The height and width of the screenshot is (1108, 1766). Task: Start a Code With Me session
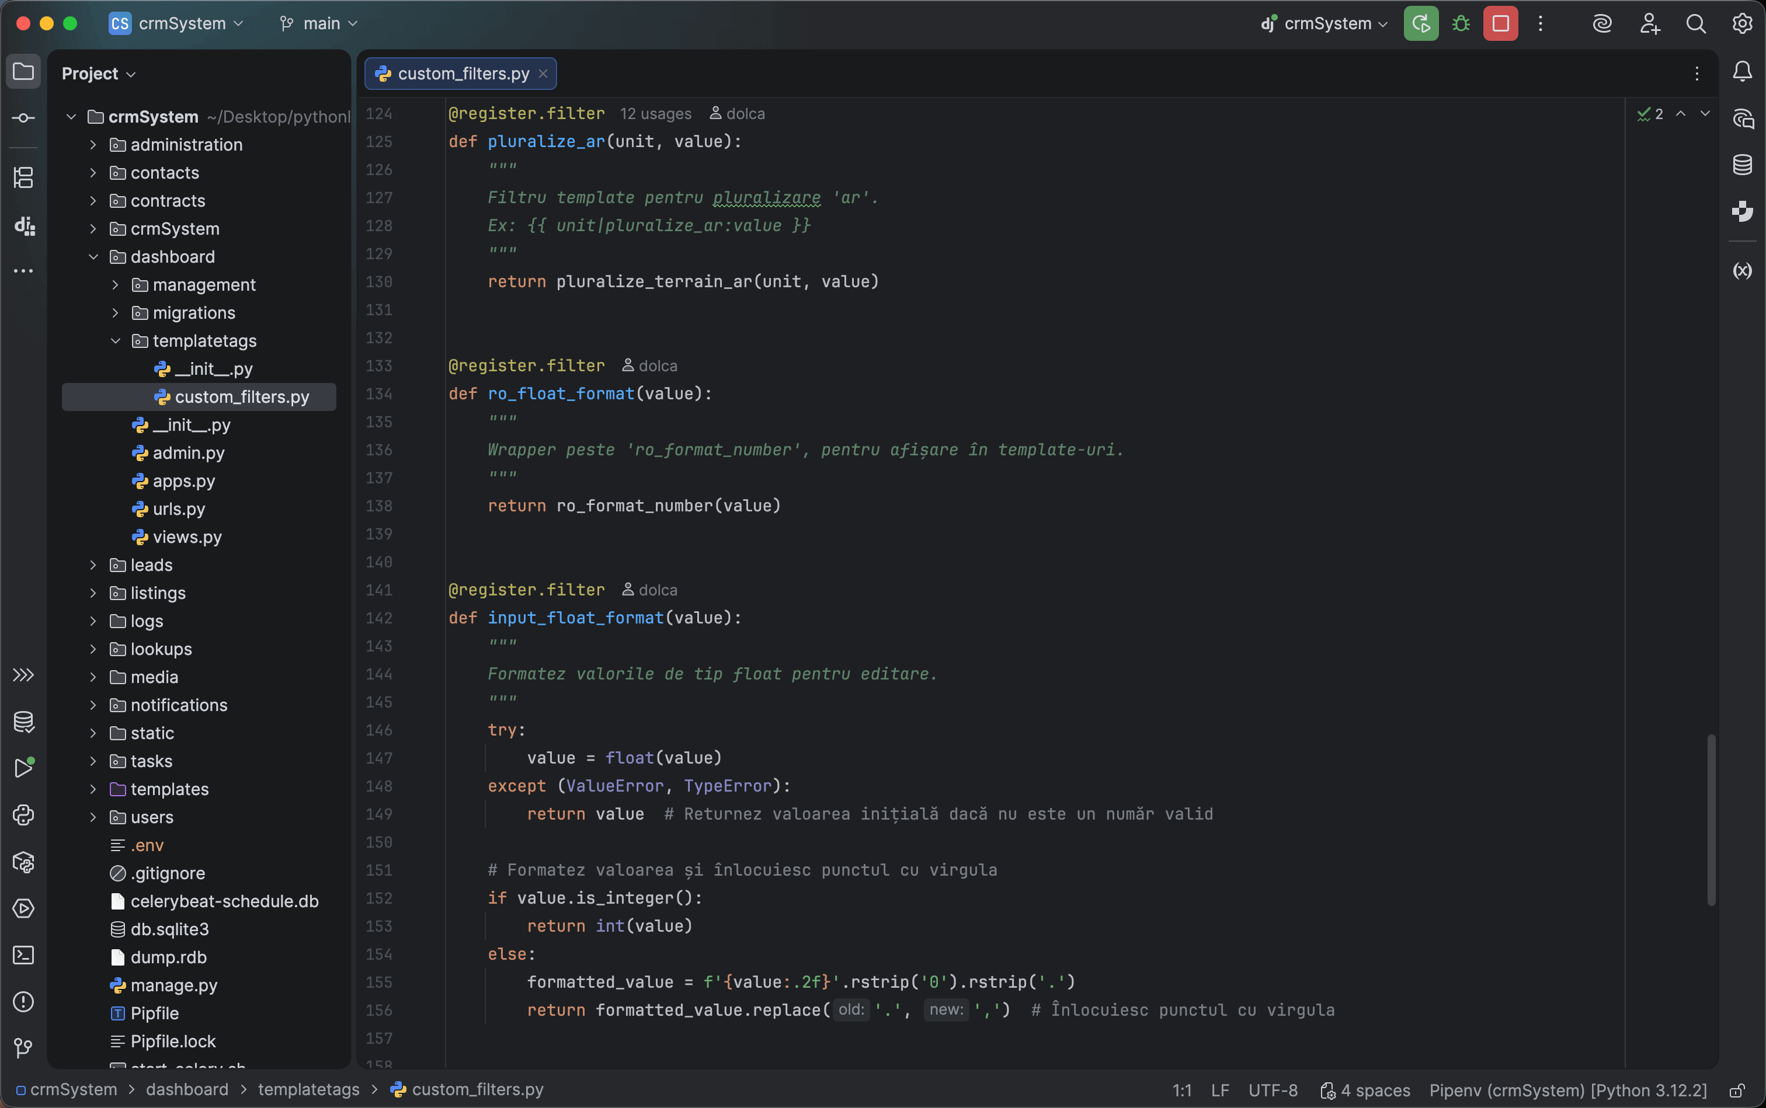[1649, 23]
